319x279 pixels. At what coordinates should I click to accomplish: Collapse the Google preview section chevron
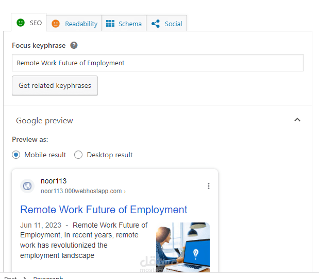point(297,120)
